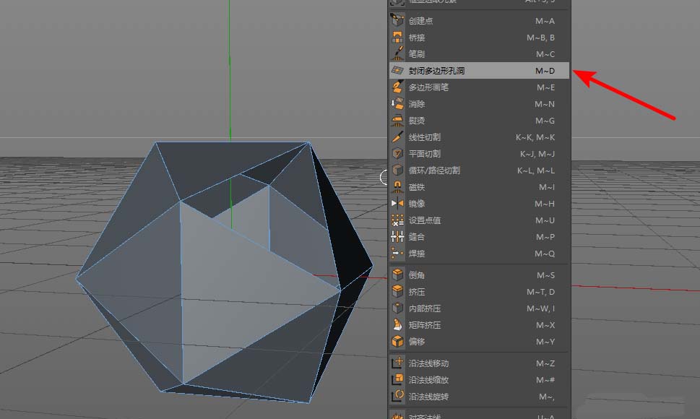Select the Bridge (桥接) tool icon
This screenshot has width=700, height=419.
pyautogui.click(x=397, y=38)
